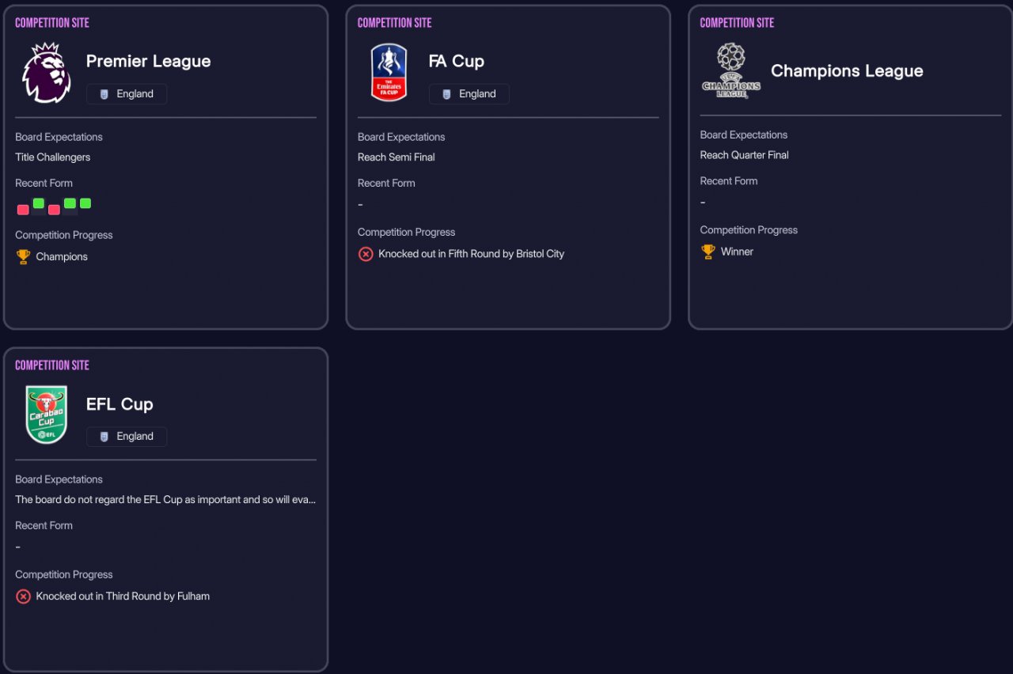Open the FA Cup competition title
The height and width of the screenshot is (674, 1013).
point(456,62)
